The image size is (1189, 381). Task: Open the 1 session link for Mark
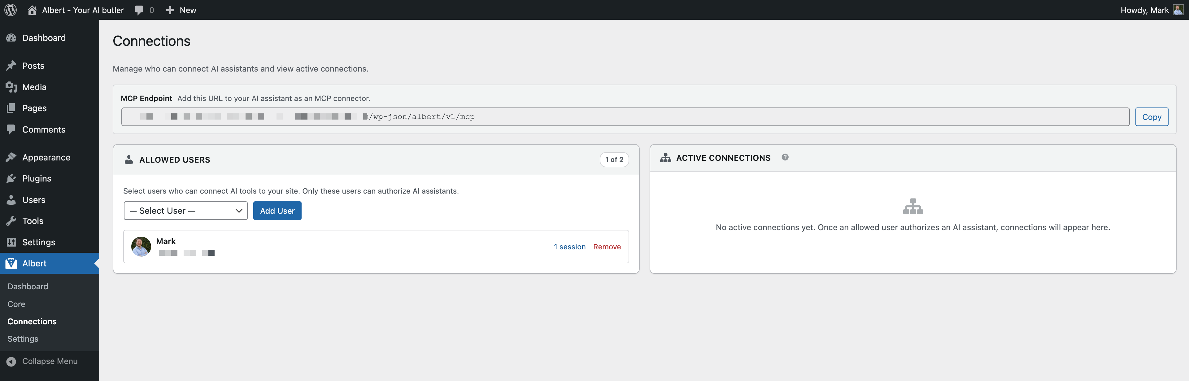coord(570,247)
